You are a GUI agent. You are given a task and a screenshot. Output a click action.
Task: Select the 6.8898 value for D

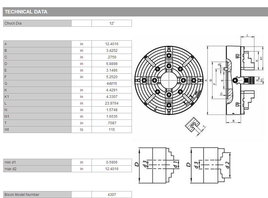pyautogui.click(x=112, y=64)
